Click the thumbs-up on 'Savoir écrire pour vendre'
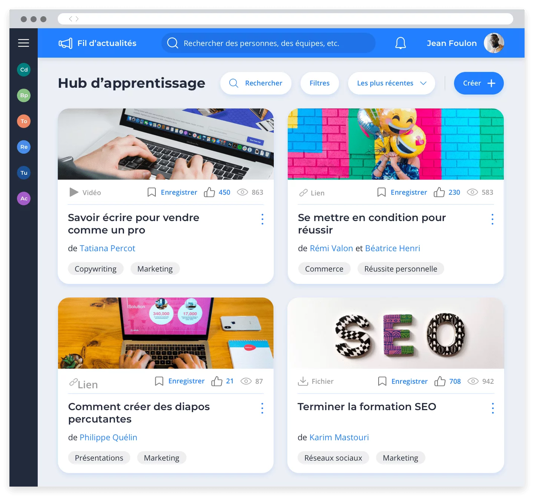Viewport: 534px width, 496px height. tap(210, 192)
